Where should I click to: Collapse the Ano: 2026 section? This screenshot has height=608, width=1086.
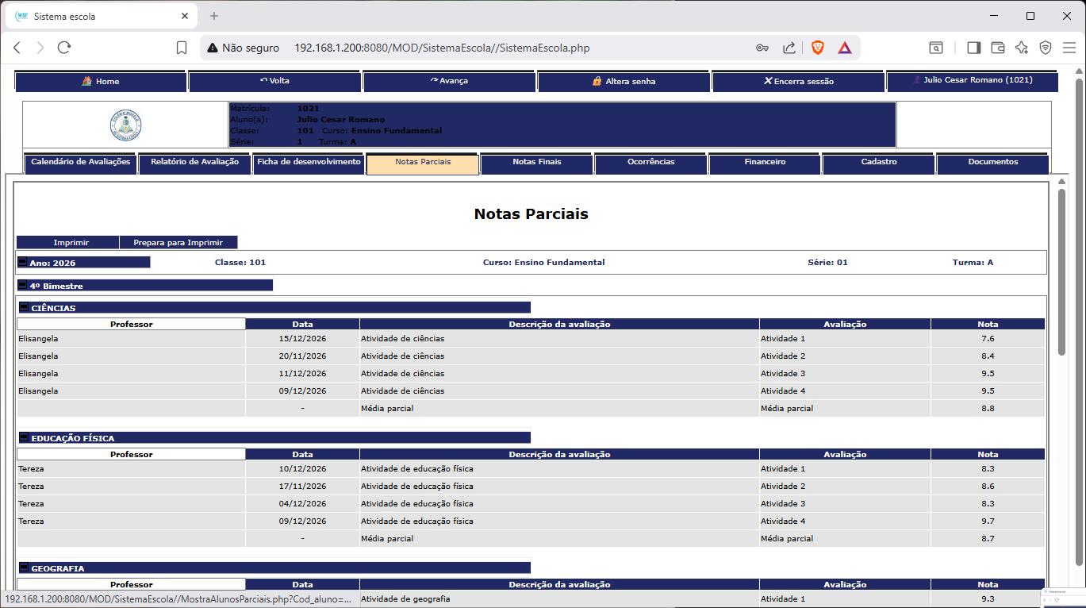tap(23, 262)
